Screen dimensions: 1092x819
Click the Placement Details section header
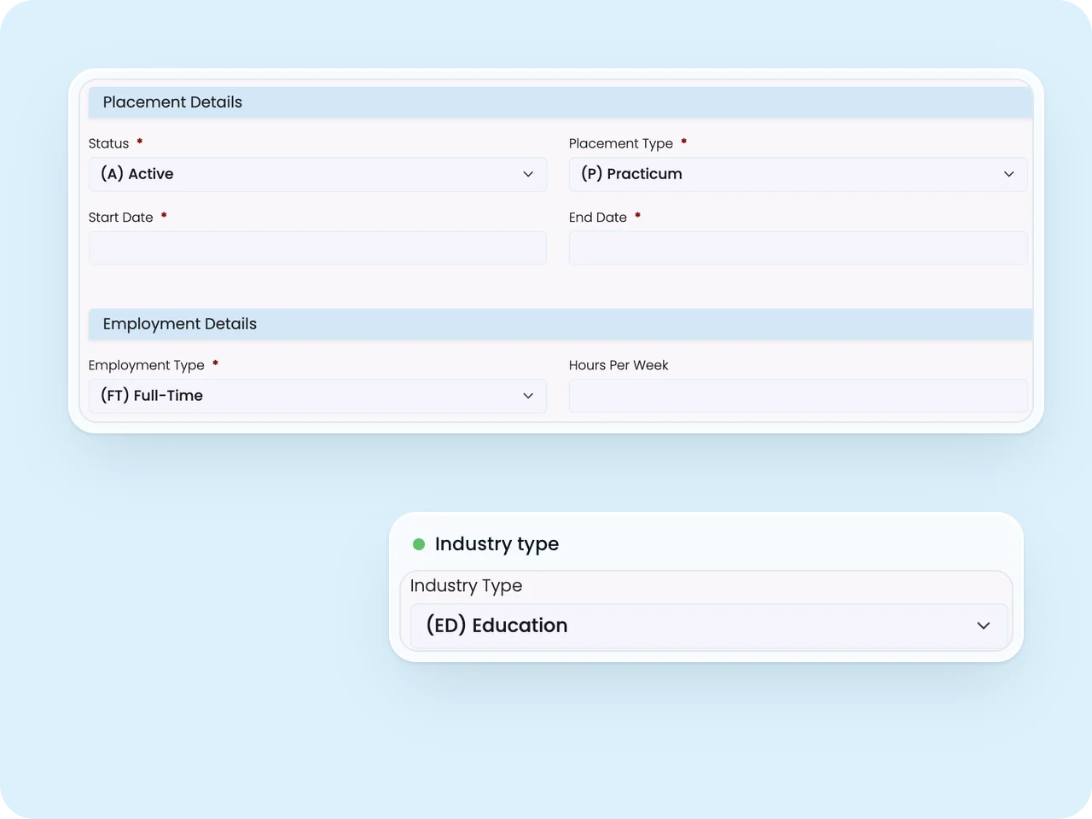(561, 102)
